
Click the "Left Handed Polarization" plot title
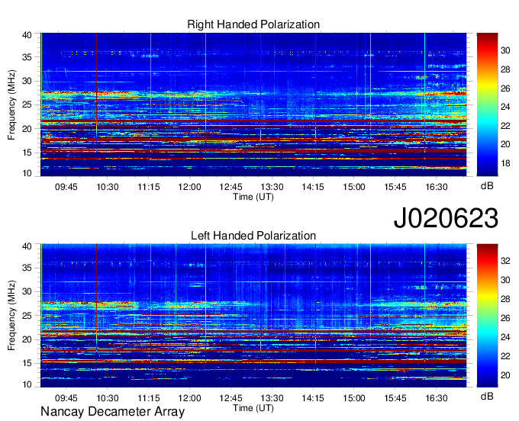253,236
